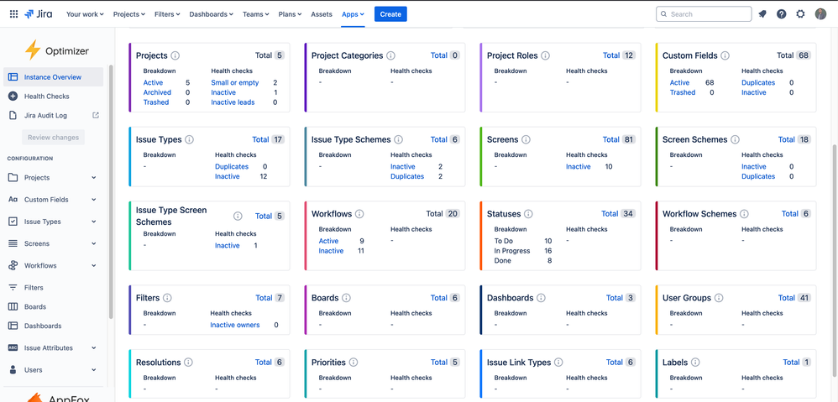Screen dimensions: 838x402
Task: Open the Apps menu
Action: (354, 14)
